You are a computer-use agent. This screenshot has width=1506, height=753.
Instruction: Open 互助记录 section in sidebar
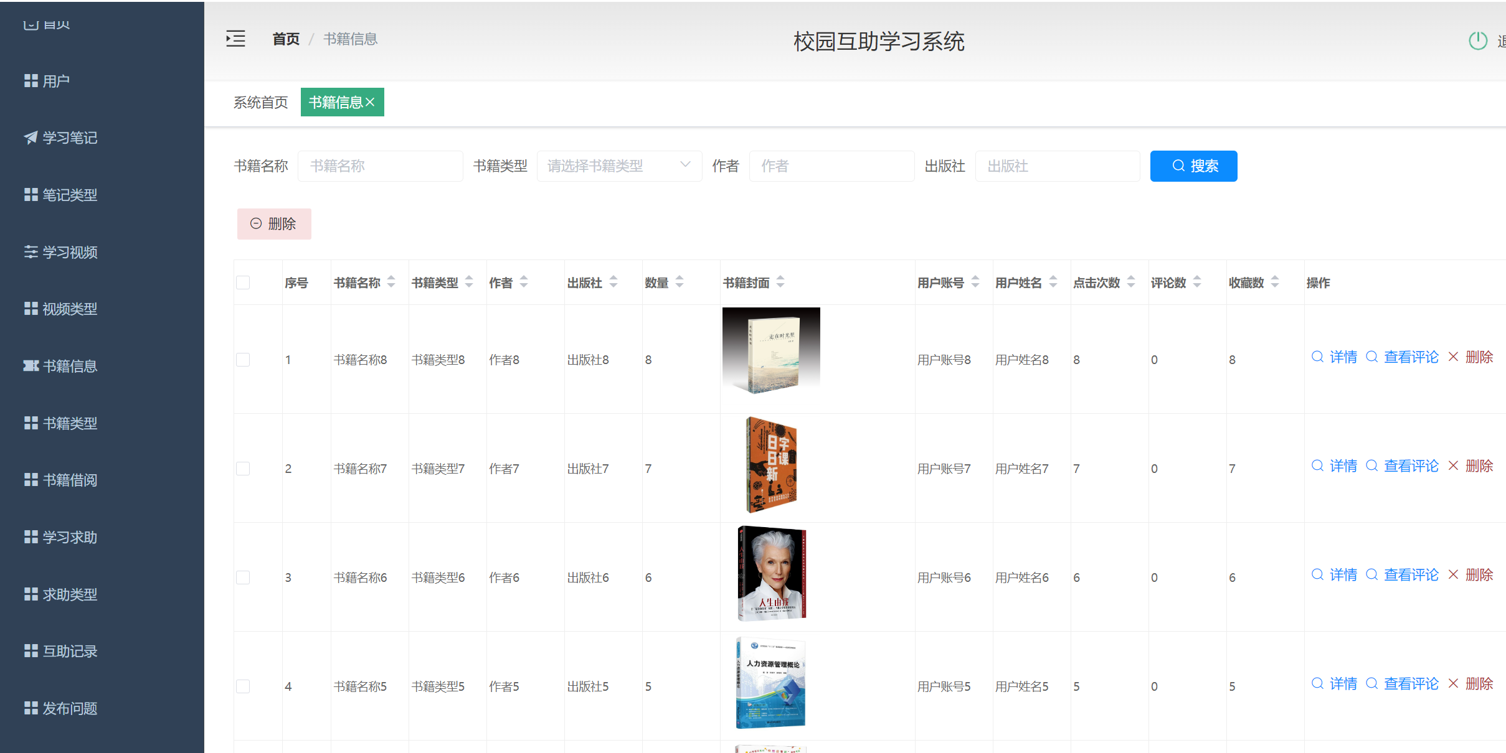pos(69,651)
